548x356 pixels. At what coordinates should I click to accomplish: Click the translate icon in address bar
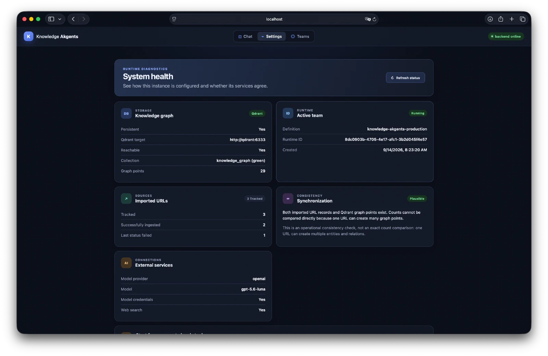coord(368,19)
